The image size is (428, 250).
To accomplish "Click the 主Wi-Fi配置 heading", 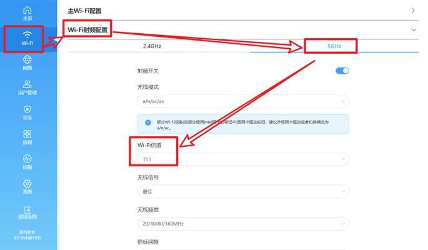I will pyautogui.click(x=84, y=11).
